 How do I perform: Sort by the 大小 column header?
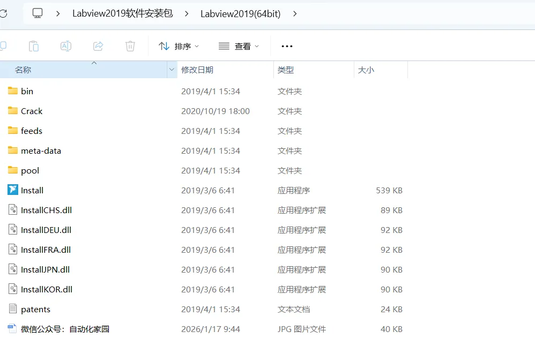[x=381, y=70]
